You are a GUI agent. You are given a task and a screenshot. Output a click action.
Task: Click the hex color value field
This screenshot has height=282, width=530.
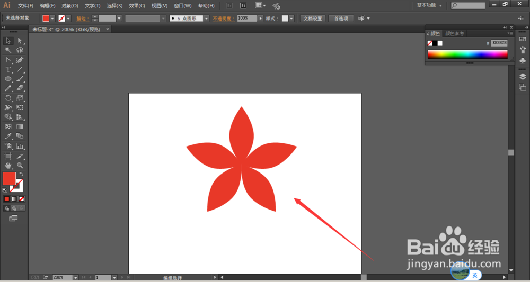pos(499,43)
